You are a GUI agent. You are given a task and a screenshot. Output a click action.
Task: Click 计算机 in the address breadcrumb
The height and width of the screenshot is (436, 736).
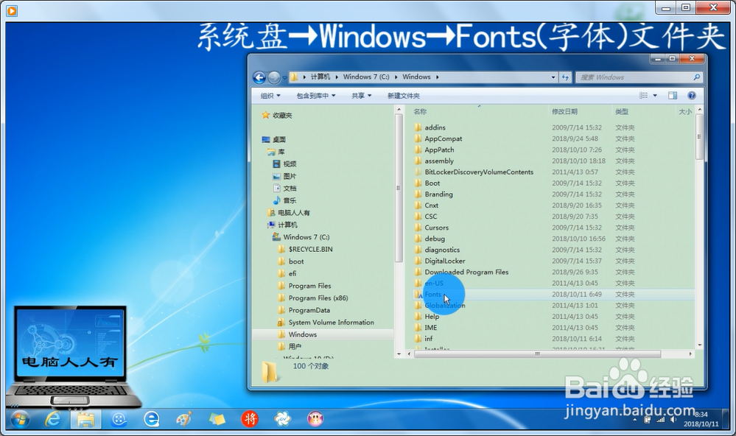pos(320,77)
